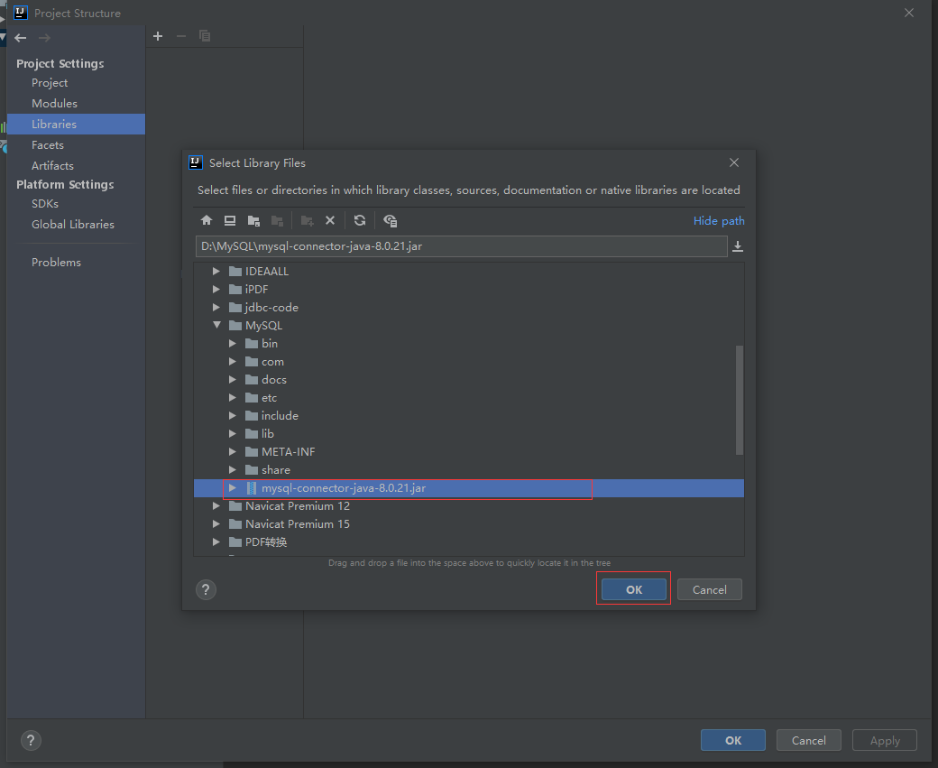
Task: Jump to Desktop directory icon
Action: 230,220
